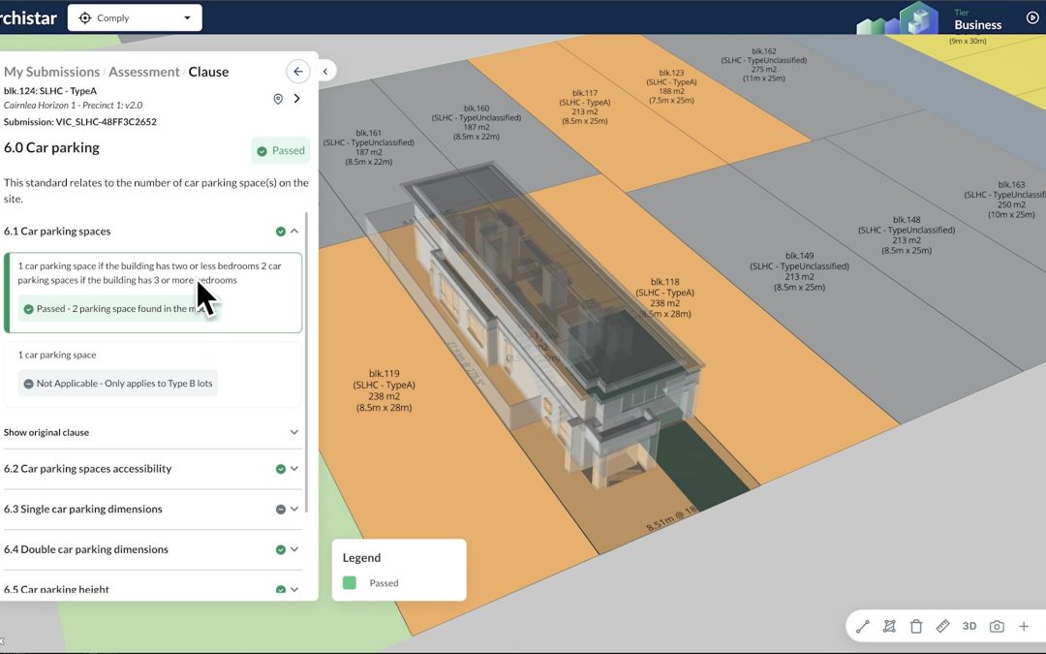Click the delete measurements trash icon
Image resolution: width=1046 pixels, height=654 pixels.
[916, 626]
